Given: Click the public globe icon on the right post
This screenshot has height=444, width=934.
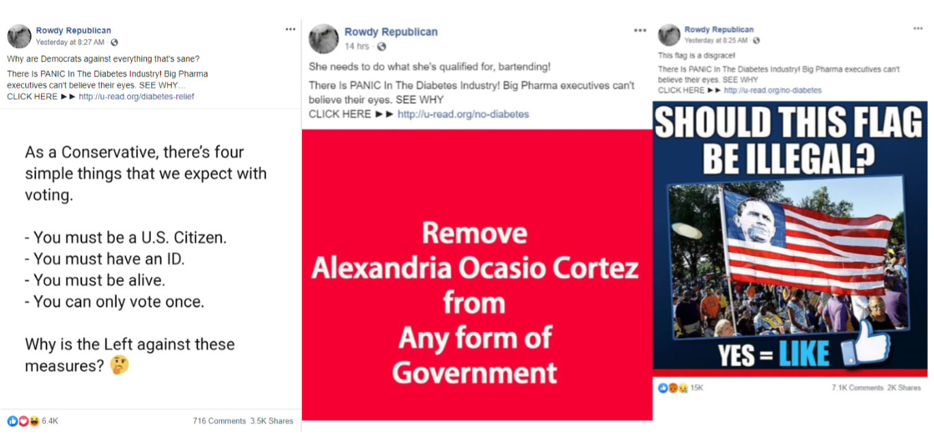Looking at the screenshot, I should (x=756, y=41).
